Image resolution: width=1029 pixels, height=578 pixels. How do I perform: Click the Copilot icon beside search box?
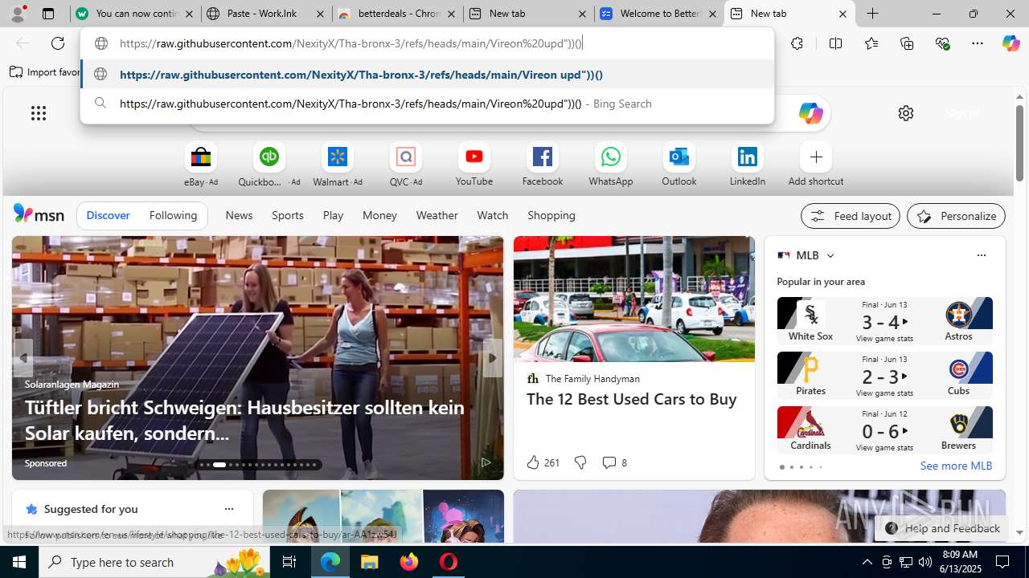[810, 113]
